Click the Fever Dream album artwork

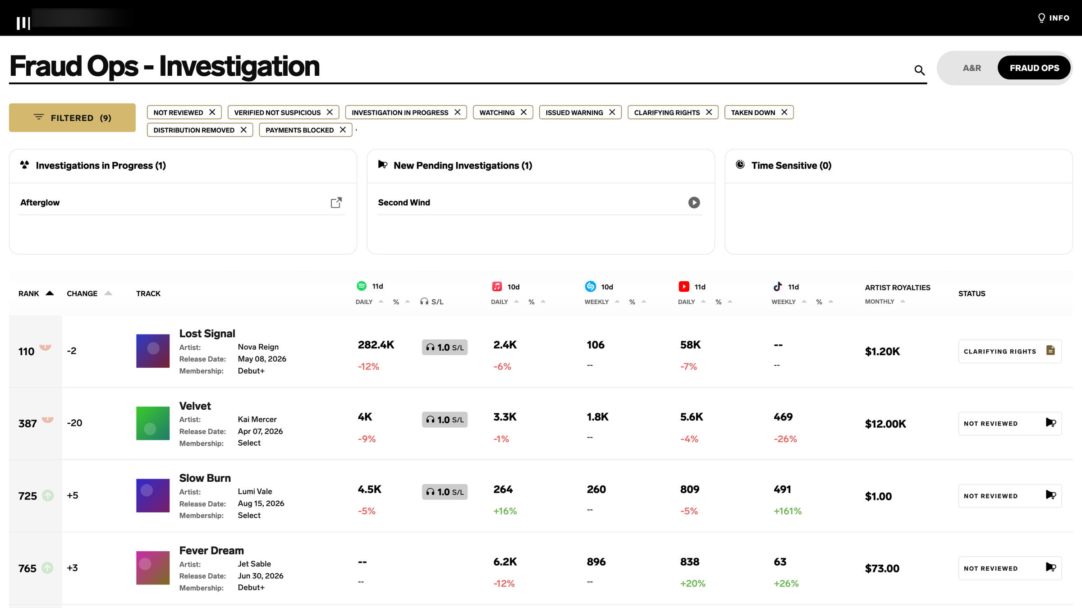pos(153,568)
